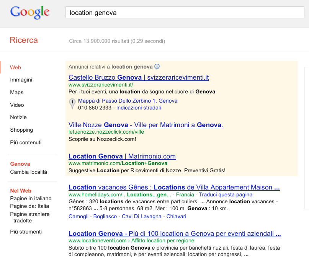Filter by Pagine in italiano
This screenshot has width=309, height=263.
pos(31,198)
